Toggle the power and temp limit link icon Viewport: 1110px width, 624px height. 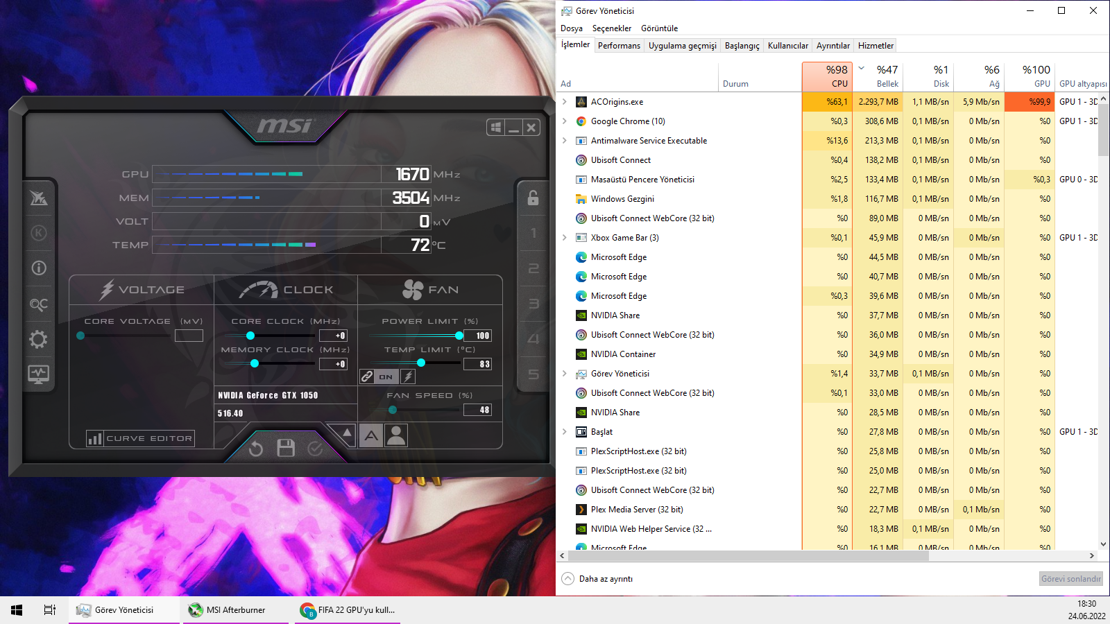tap(367, 376)
